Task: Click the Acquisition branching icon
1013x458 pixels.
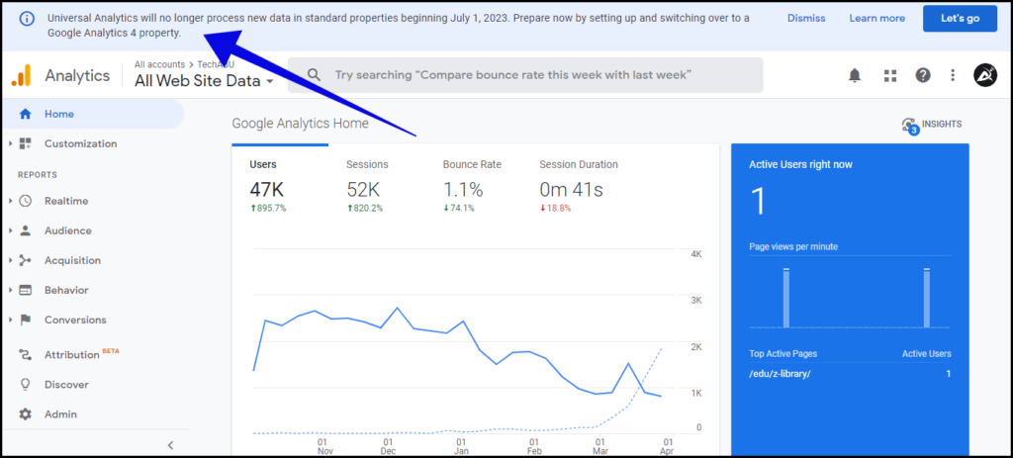Action: pos(25,260)
